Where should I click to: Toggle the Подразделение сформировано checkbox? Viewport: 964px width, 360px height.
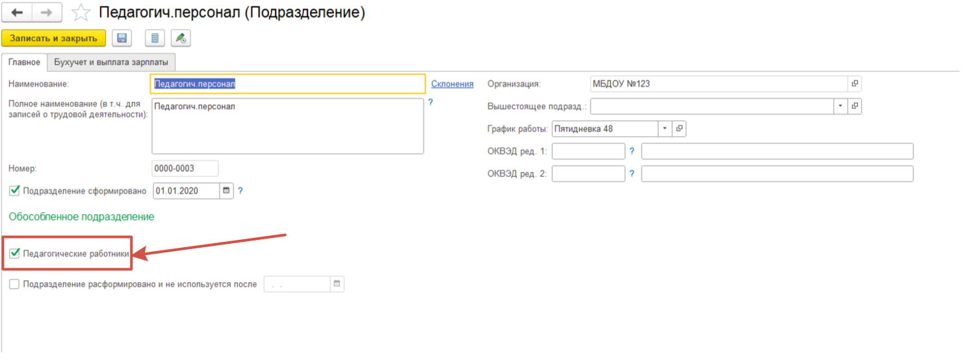(14, 191)
